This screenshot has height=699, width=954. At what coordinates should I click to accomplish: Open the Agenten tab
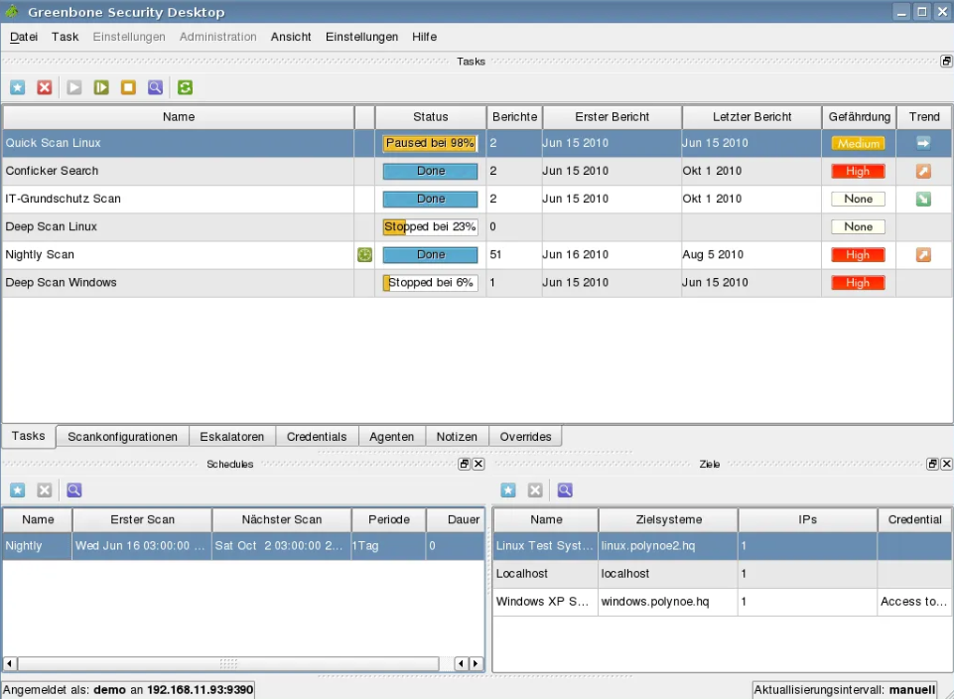coord(391,437)
